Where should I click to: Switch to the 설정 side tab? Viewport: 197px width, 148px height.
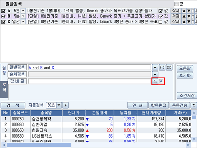(x=4, y=71)
